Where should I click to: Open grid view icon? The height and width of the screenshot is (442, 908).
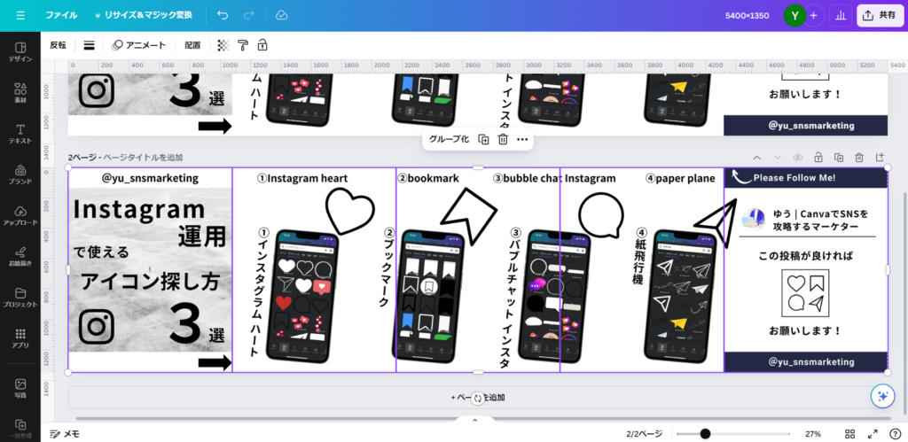coord(850,434)
